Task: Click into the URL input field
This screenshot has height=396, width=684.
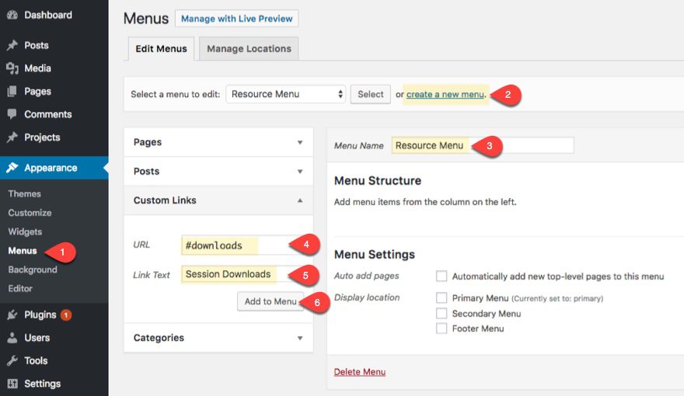Action: coord(234,245)
